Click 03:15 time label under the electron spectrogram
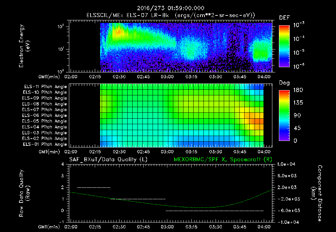 [191, 77]
